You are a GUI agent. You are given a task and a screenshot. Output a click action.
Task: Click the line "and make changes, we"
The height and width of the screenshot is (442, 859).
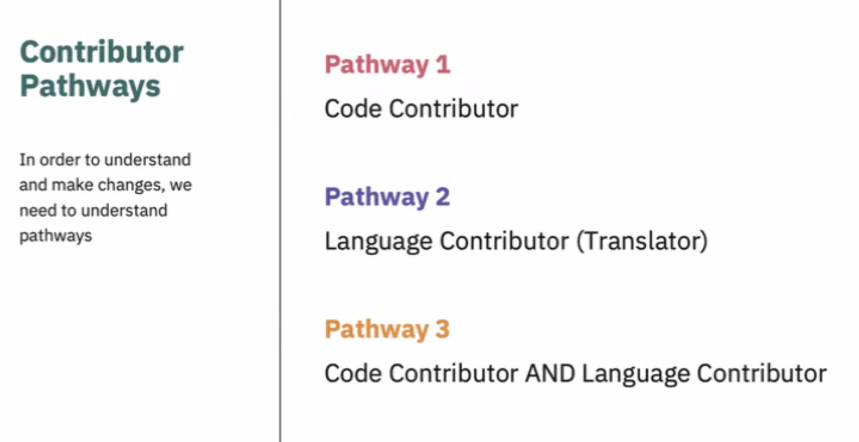coord(106,185)
